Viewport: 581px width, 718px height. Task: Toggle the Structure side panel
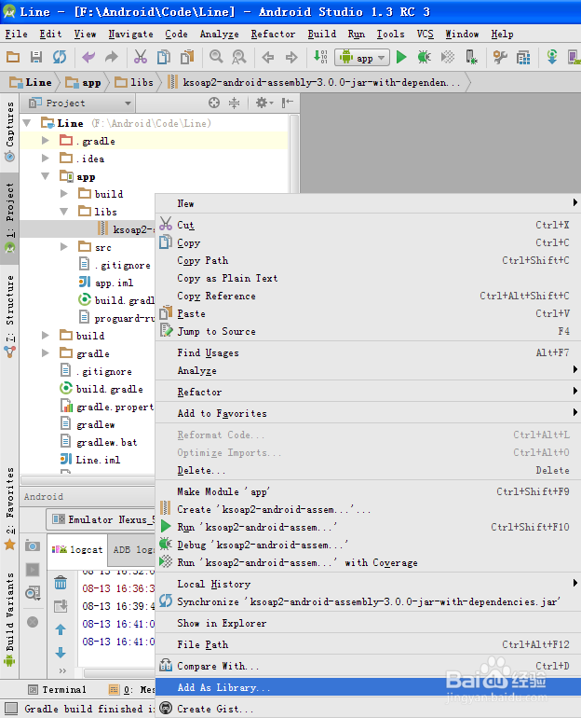click(x=9, y=316)
